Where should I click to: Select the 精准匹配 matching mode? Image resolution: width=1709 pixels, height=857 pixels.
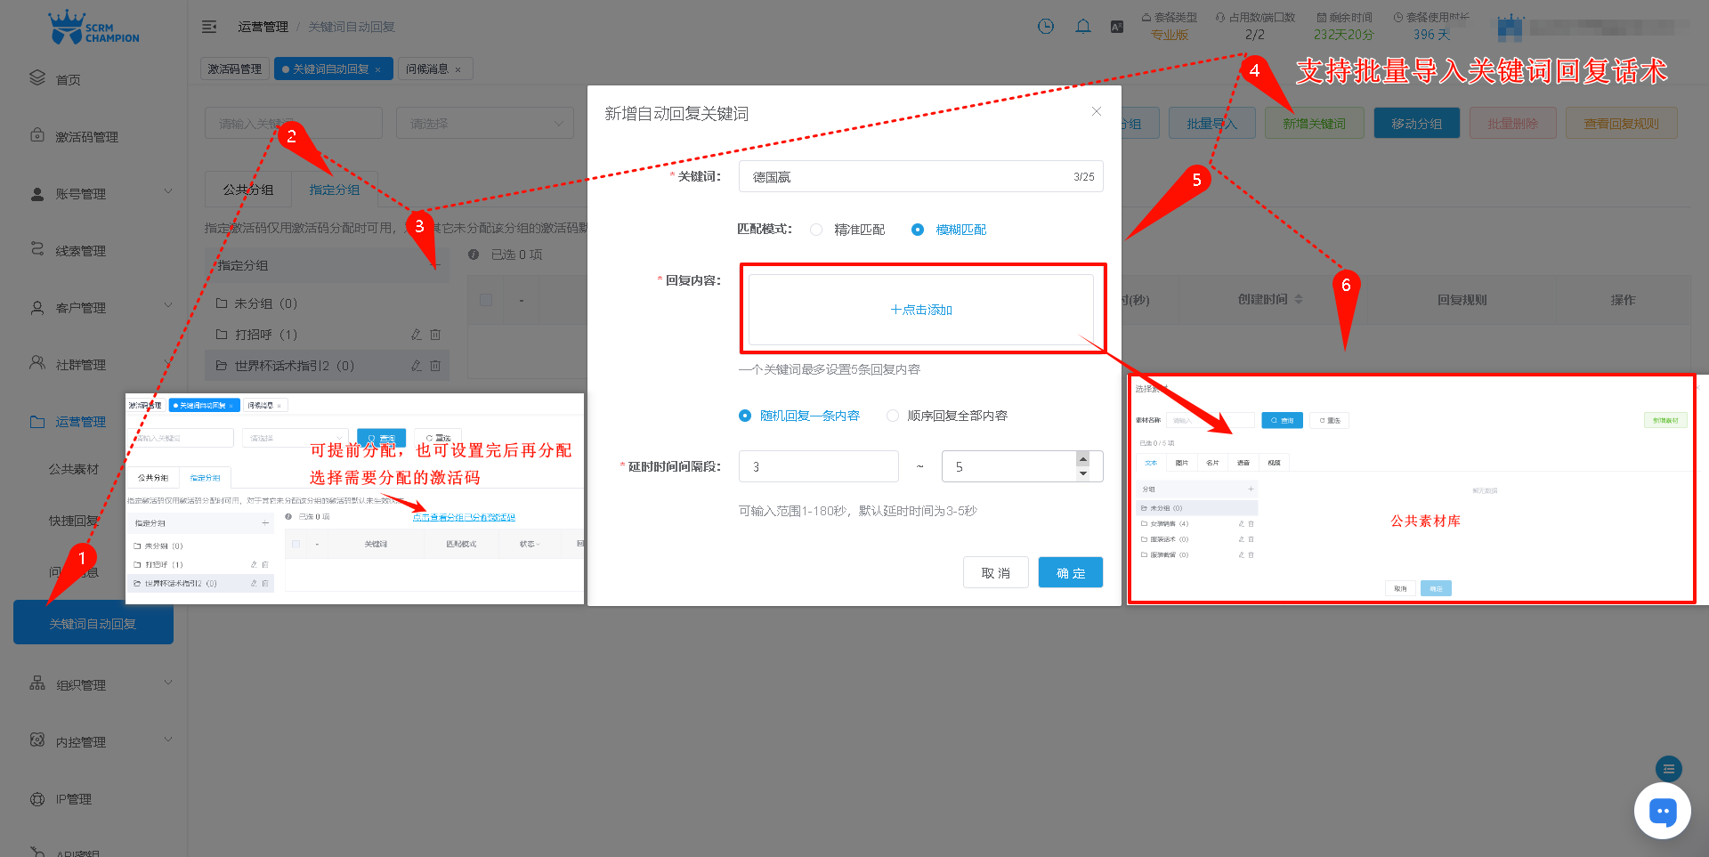click(816, 229)
